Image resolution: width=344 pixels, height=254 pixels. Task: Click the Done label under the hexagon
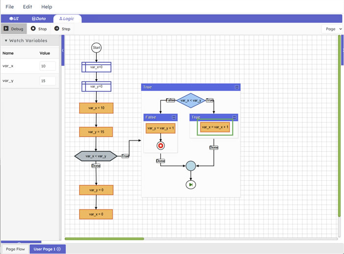coord(96,166)
